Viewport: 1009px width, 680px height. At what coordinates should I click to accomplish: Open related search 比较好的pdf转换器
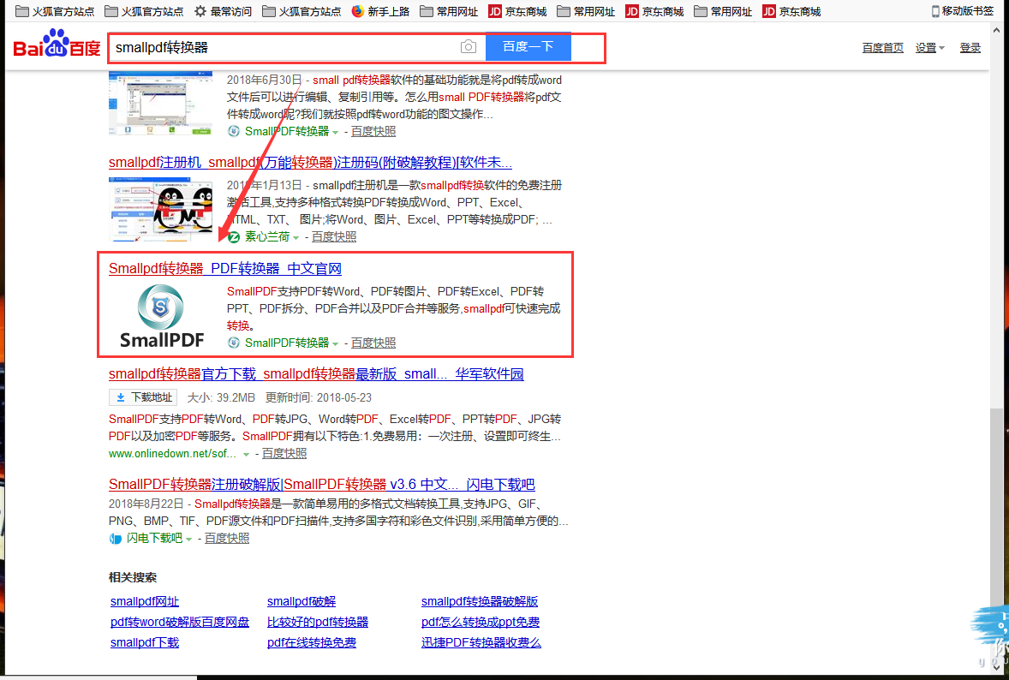click(x=317, y=622)
